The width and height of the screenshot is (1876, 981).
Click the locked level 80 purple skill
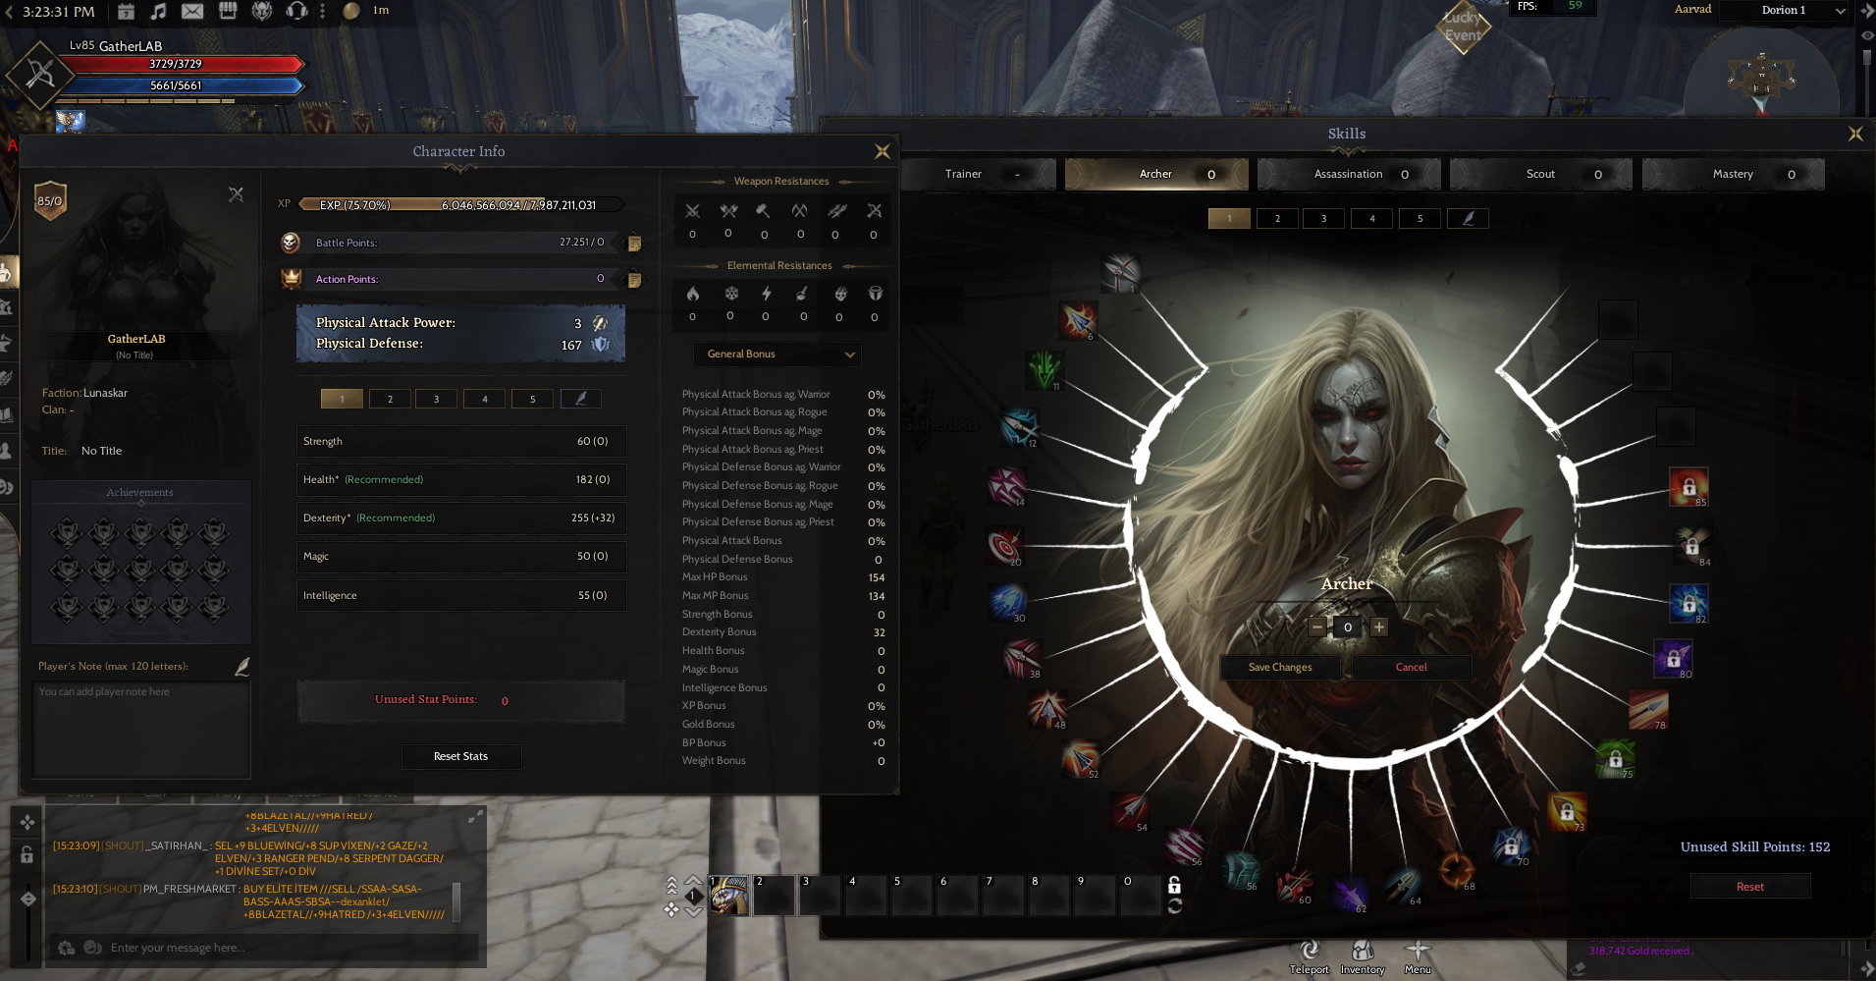[x=1673, y=658]
